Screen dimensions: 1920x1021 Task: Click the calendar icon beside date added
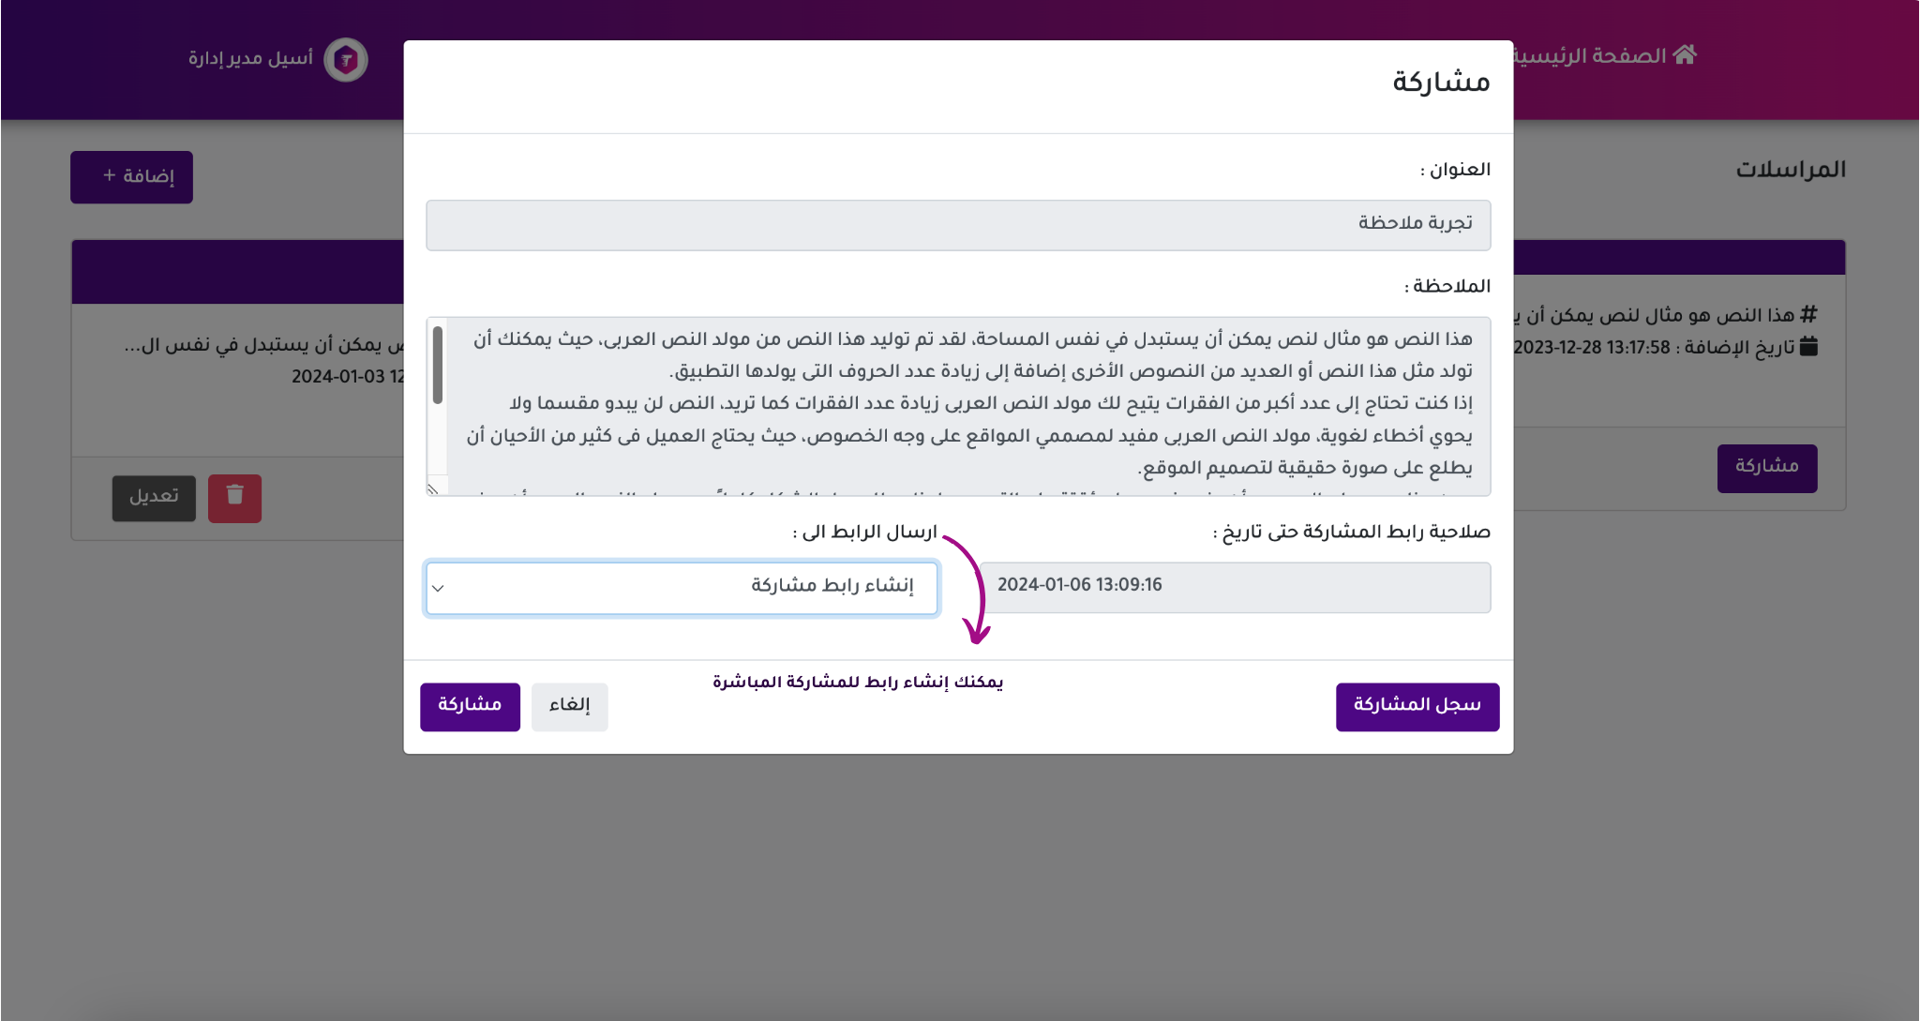tap(1809, 347)
